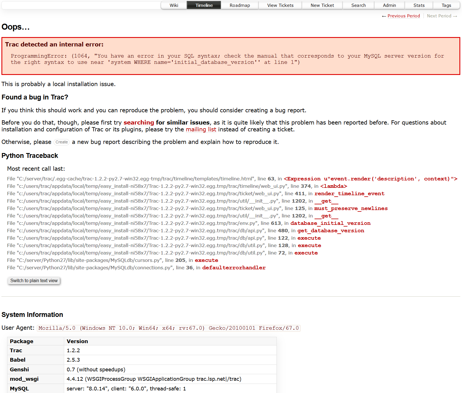Image resolution: width=462 pixels, height=393 pixels.
Task: Select the Timeline tab
Action: (x=204, y=5)
